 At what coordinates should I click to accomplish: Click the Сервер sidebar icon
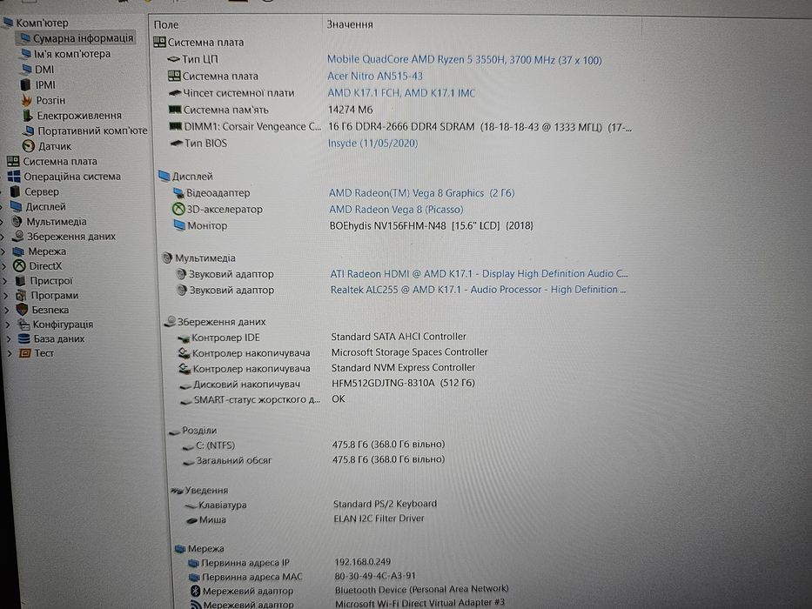(x=15, y=191)
